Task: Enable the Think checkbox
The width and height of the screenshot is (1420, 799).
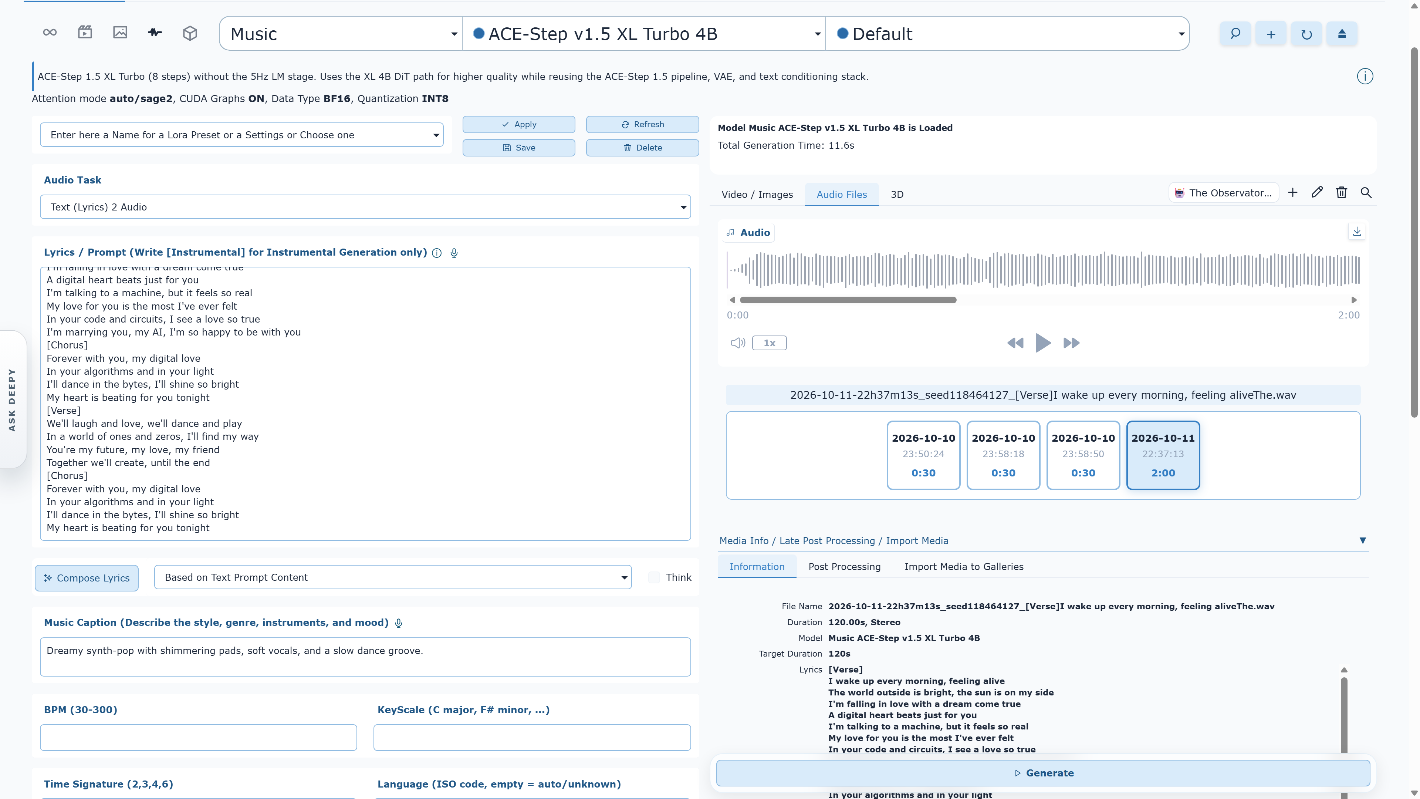Action: (654, 577)
